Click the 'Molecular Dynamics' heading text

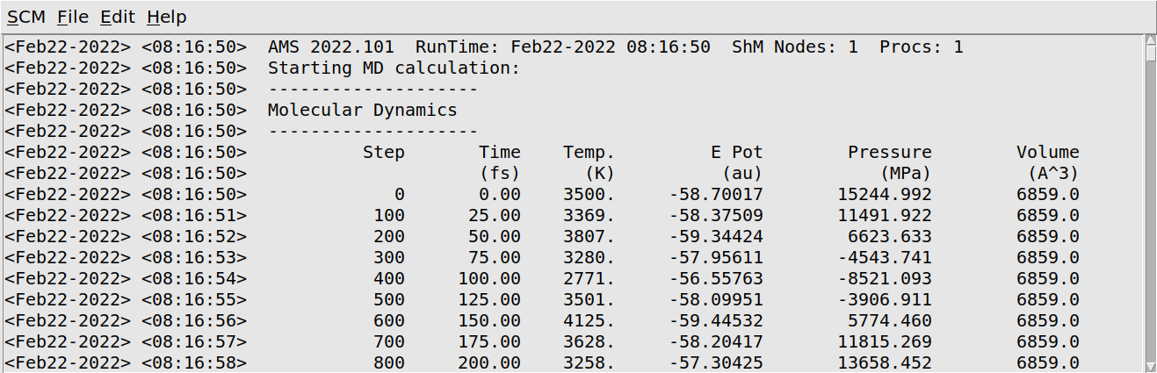[x=362, y=111]
